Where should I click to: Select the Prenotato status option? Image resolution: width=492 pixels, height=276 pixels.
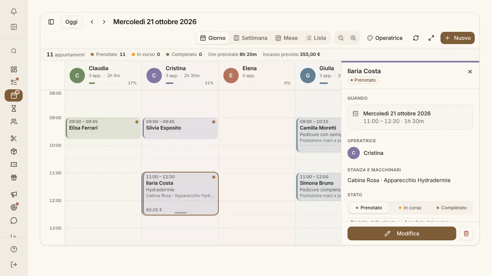[369, 208]
